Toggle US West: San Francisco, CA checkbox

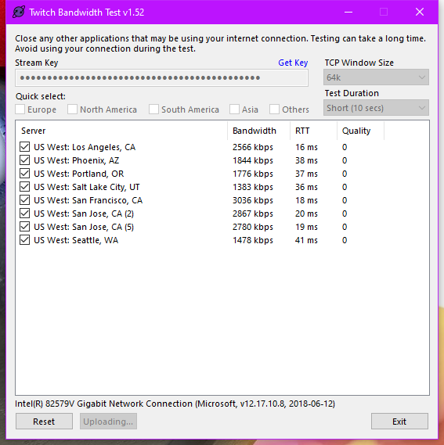pos(25,200)
